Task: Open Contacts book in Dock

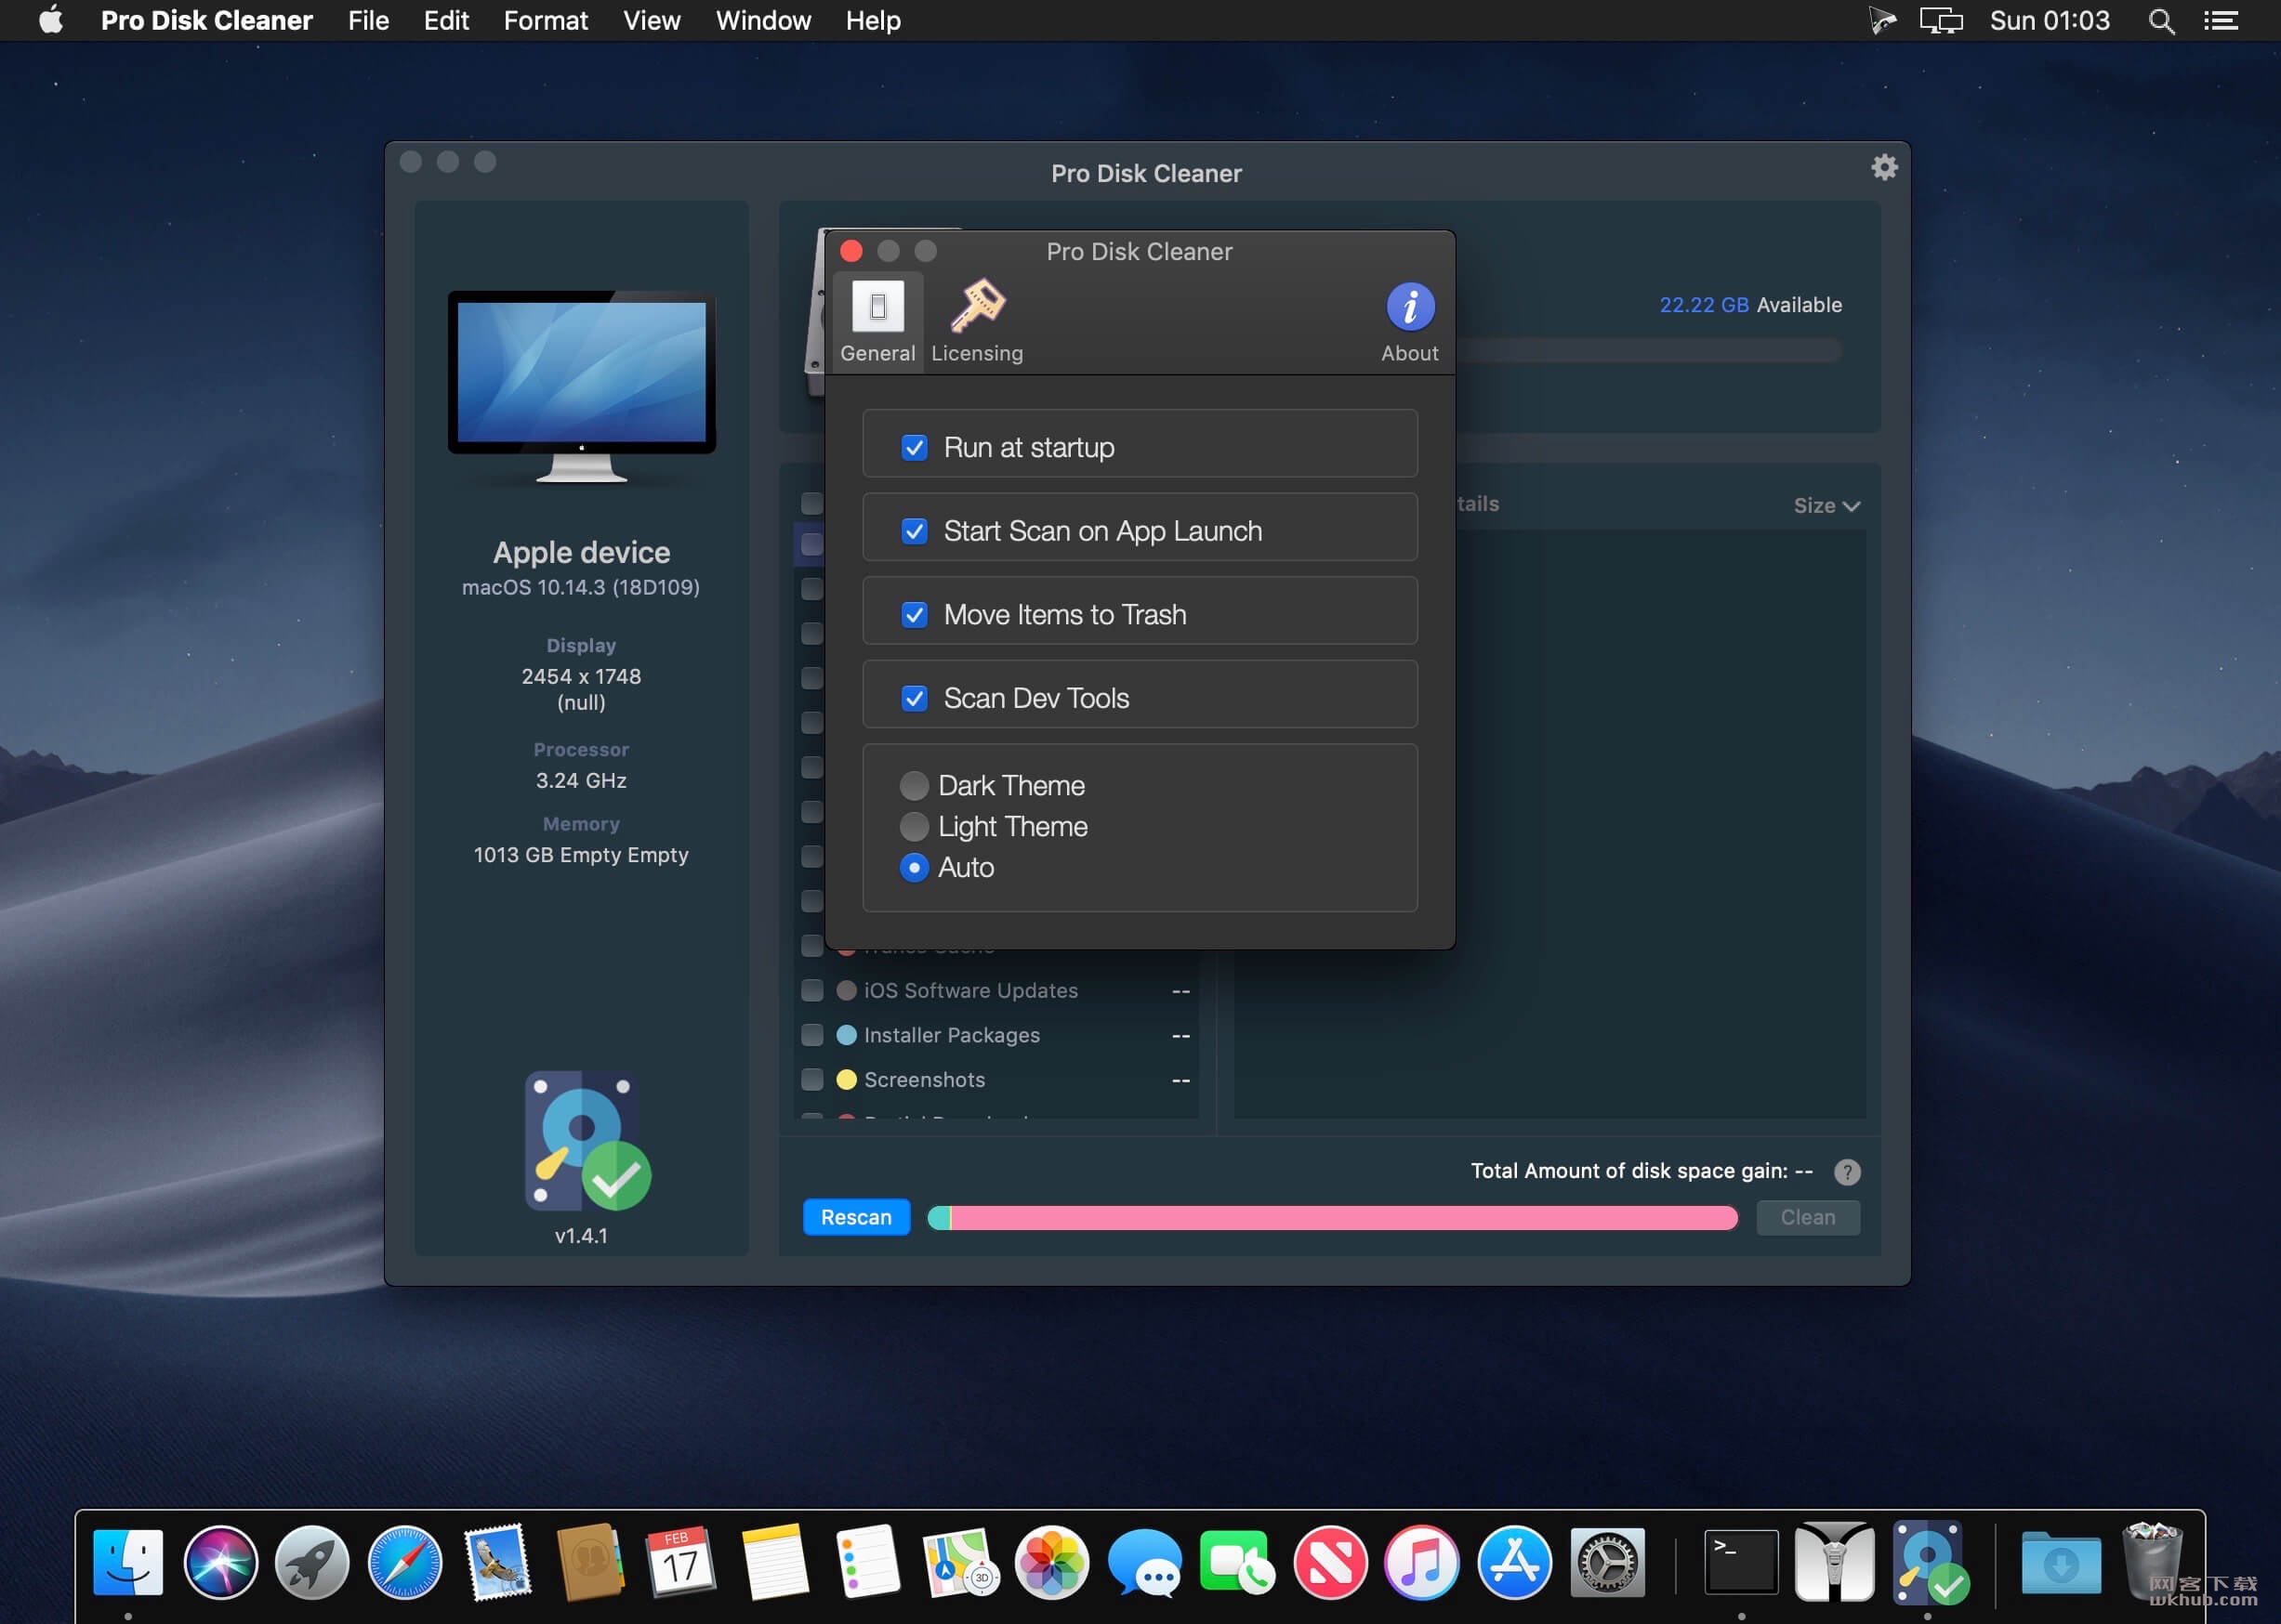Action: [x=589, y=1561]
